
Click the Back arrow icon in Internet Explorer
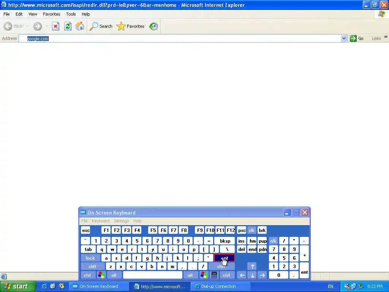pyautogui.click(x=8, y=26)
